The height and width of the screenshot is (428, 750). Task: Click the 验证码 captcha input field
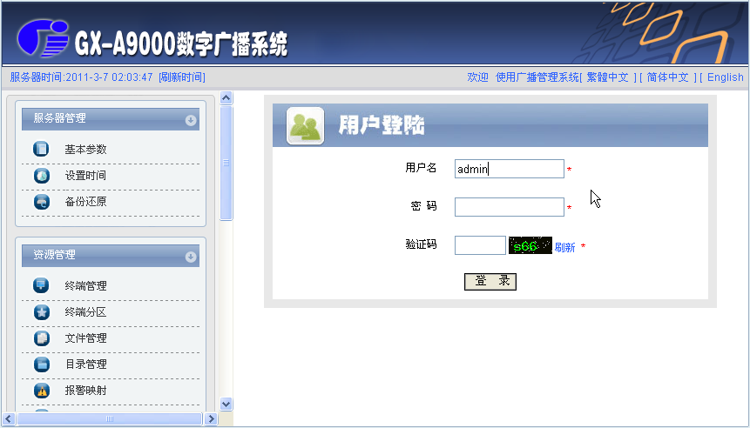[479, 245]
